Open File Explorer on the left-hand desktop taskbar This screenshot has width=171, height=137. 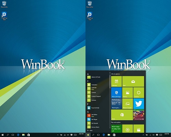point(23,135)
